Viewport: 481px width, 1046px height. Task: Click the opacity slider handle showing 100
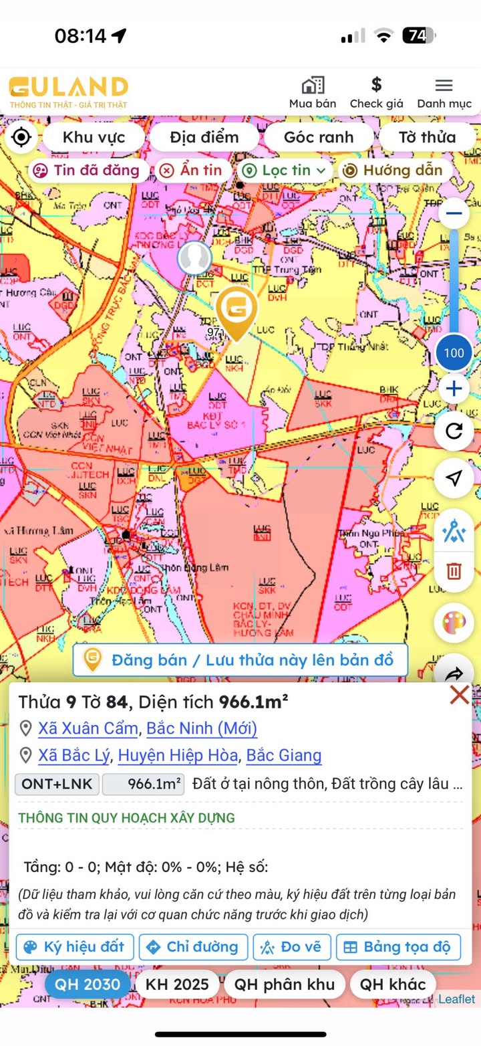coord(454,352)
